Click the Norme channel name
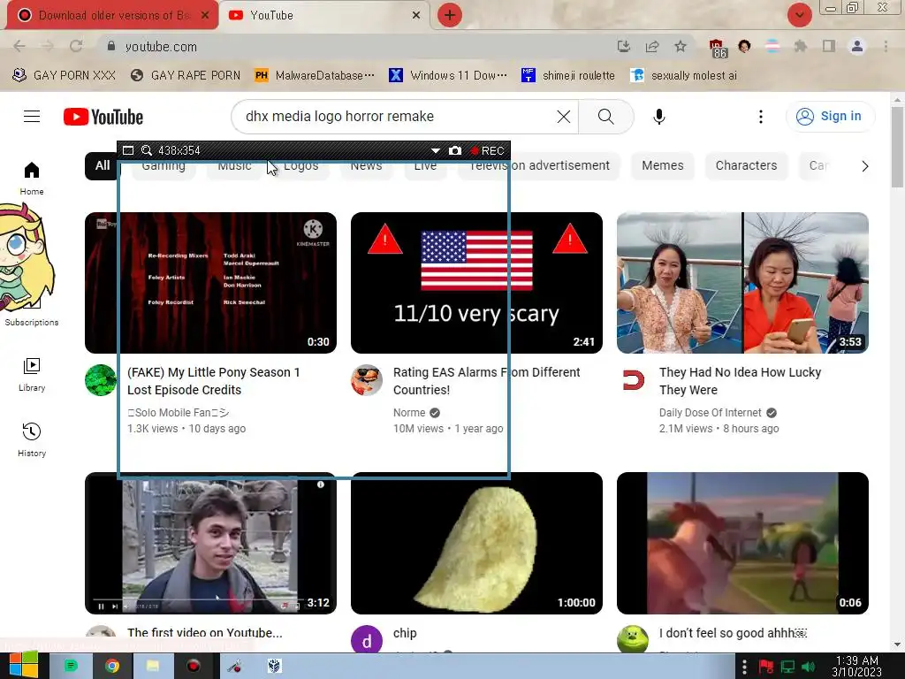Image resolution: width=905 pixels, height=679 pixels. click(409, 413)
